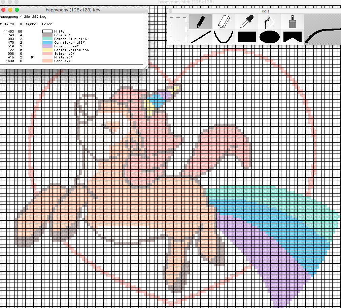Click the unit count '998' for Salmon
341x308 pixels.
tap(11, 54)
